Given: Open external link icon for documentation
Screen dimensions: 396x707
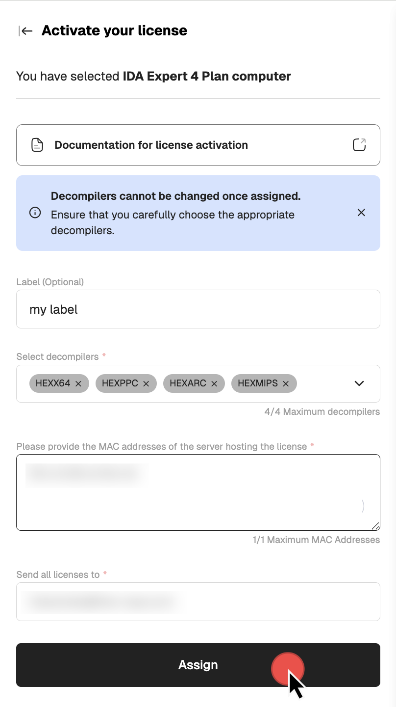Looking at the screenshot, I should tap(359, 145).
